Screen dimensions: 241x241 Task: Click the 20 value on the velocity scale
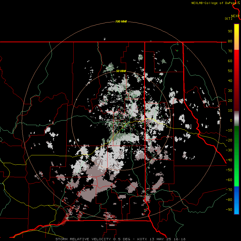point(230,101)
